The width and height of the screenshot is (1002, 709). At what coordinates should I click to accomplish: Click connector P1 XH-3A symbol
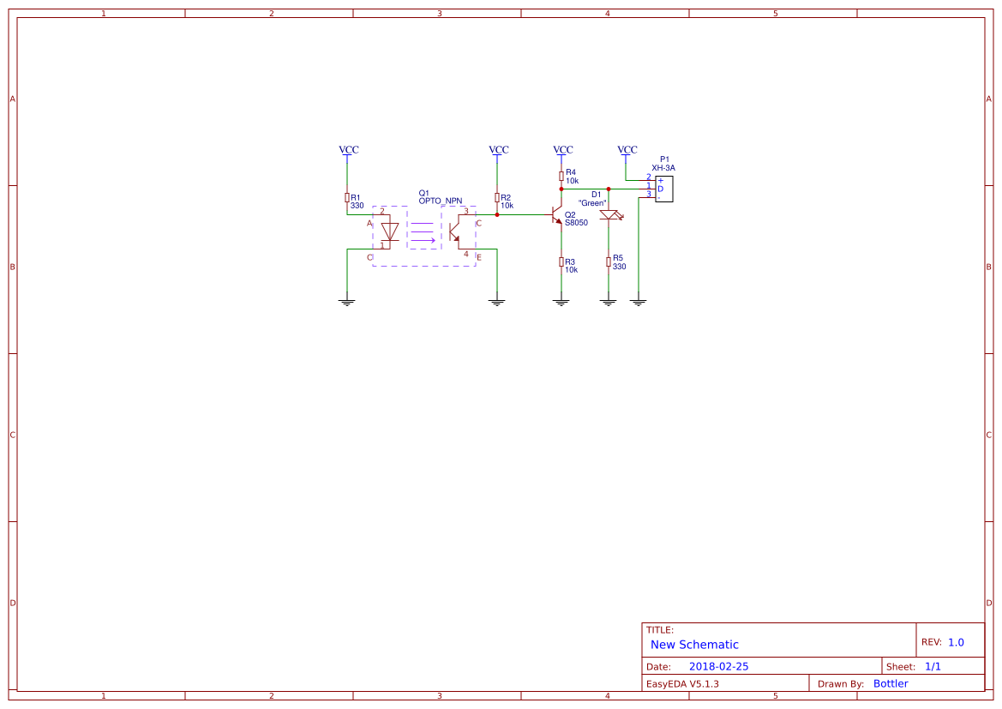pos(663,188)
